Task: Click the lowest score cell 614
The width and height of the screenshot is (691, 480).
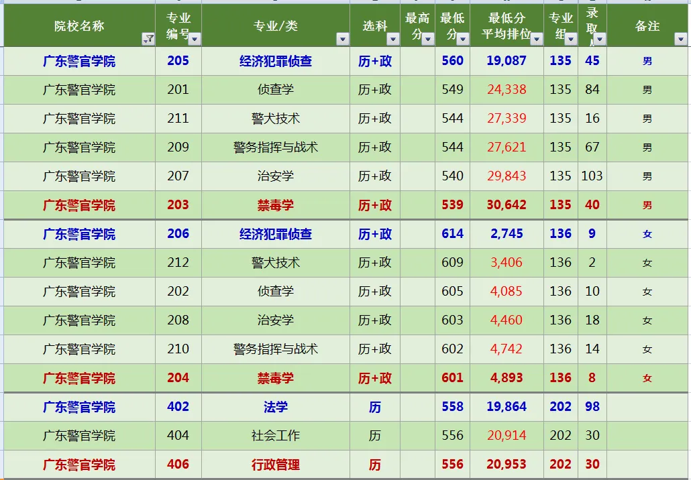Action: coord(452,234)
